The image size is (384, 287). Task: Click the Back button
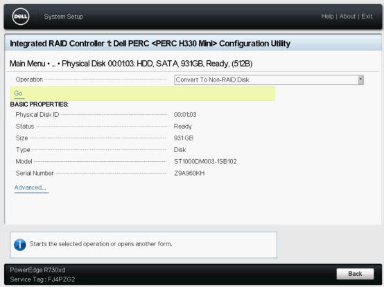pyautogui.click(x=355, y=274)
